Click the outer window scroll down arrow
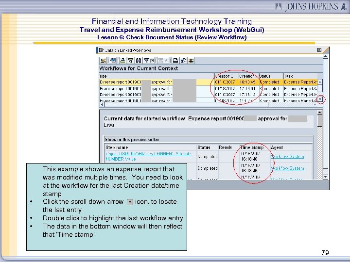This screenshot has height=262, width=350. click(x=325, y=177)
